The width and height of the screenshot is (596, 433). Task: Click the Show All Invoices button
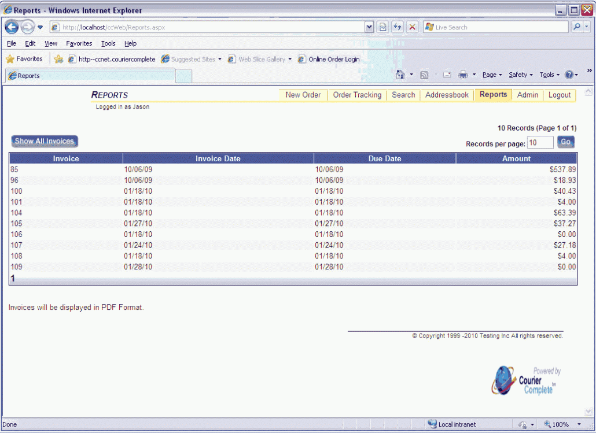(45, 141)
